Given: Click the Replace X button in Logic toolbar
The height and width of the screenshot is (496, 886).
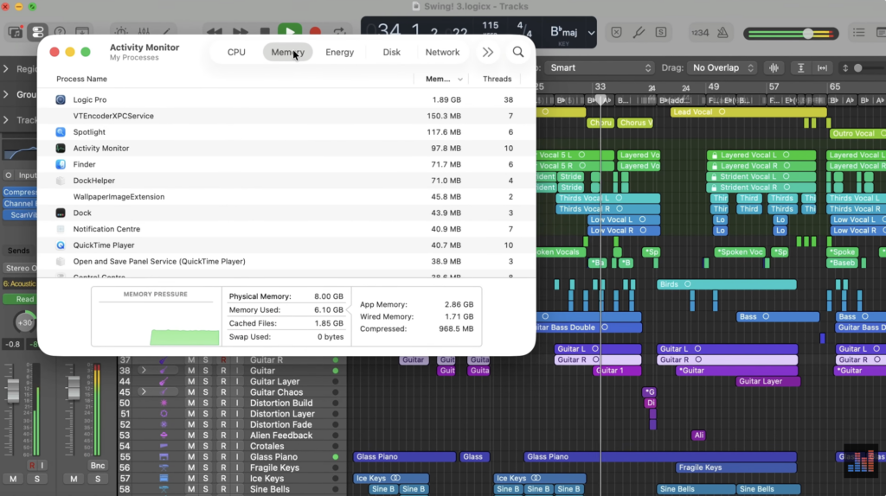Looking at the screenshot, I should tap(616, 32).
